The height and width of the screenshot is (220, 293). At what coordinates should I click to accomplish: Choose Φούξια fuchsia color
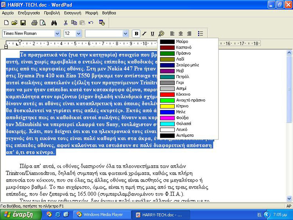(188, 118)
